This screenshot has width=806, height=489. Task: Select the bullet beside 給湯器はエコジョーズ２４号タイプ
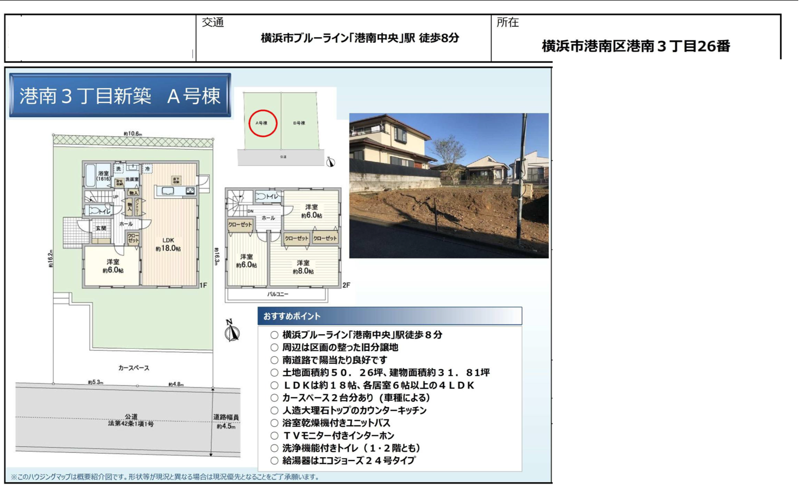(x=275, y=461)
